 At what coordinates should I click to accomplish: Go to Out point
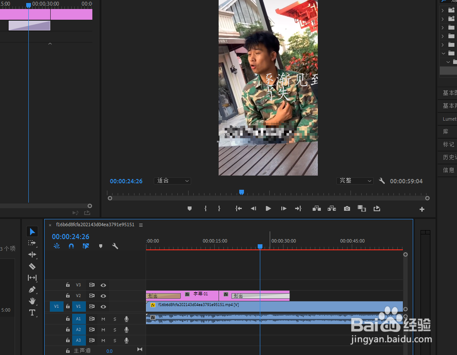point(298,209)
